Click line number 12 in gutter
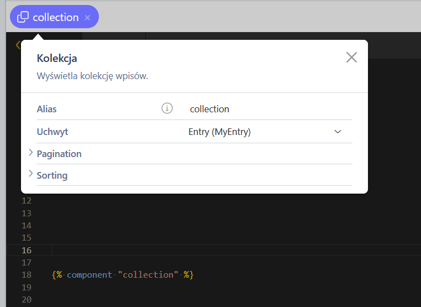The height and width of the screenshot is (307, 421). [26, 200]
